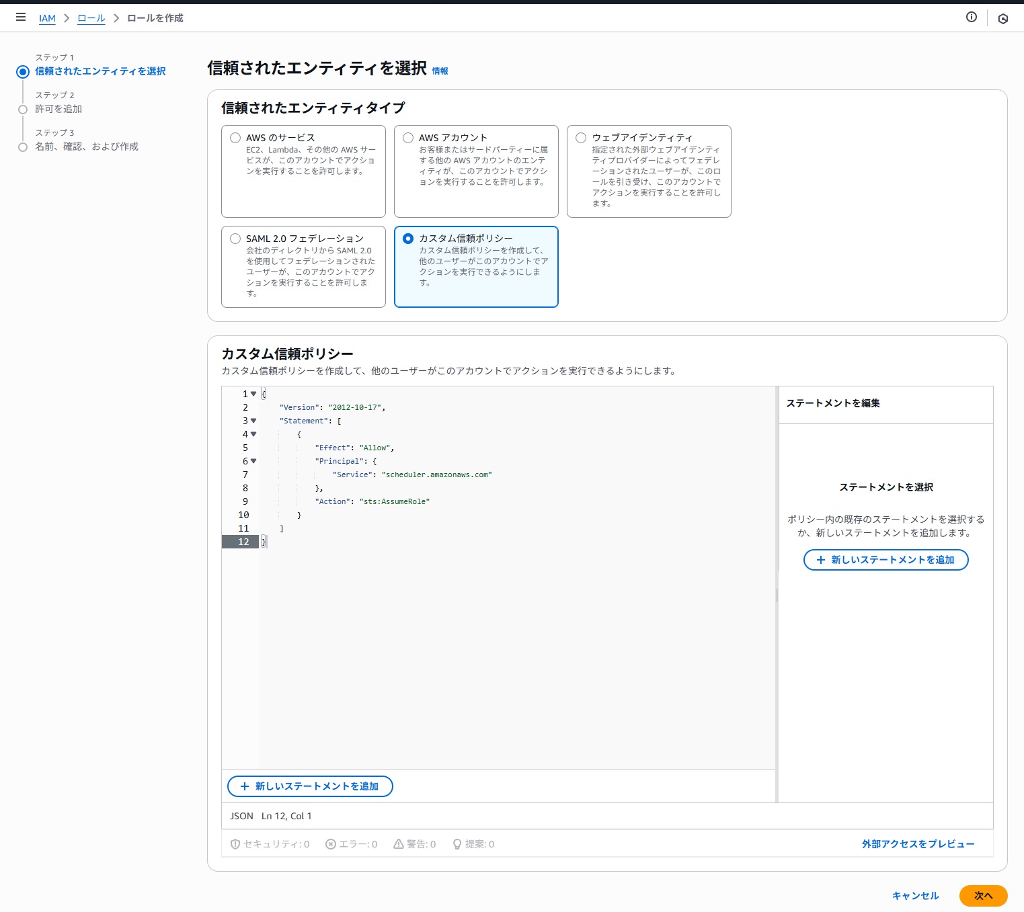Click the warnings triangle icon
The height and width of the screenshot is (912, 1024).
click(399, 844)
